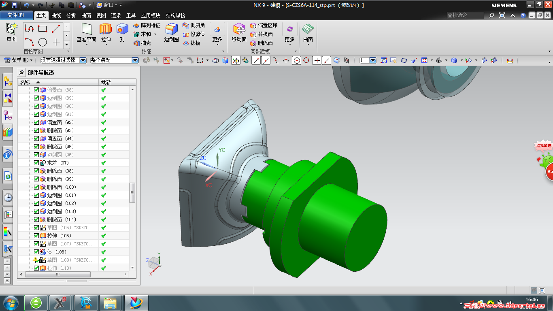The image size is (553, 311).
Task: Click the 孔 hole feature icon
Action: click(122, 29)
